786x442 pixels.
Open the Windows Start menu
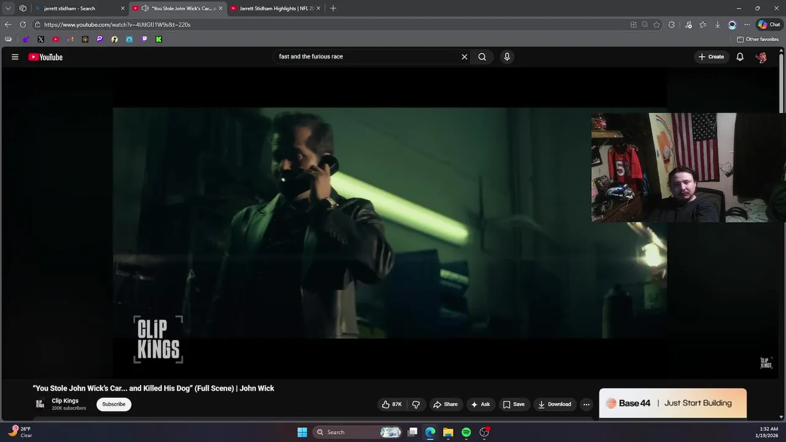pos(302,432)
